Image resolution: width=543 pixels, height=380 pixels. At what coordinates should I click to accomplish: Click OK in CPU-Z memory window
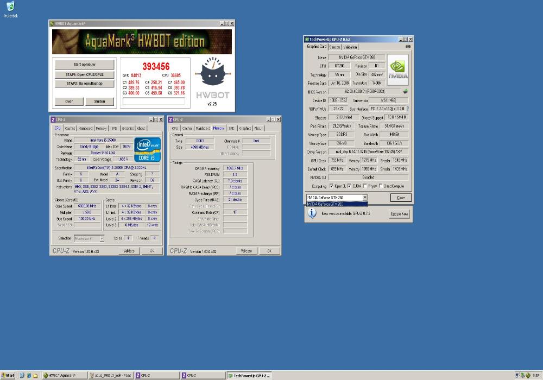[x=269, y=251]
